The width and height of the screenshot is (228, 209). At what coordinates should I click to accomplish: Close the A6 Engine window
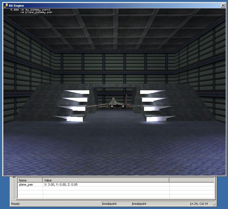pyautogui.click(x=223, y=6)
